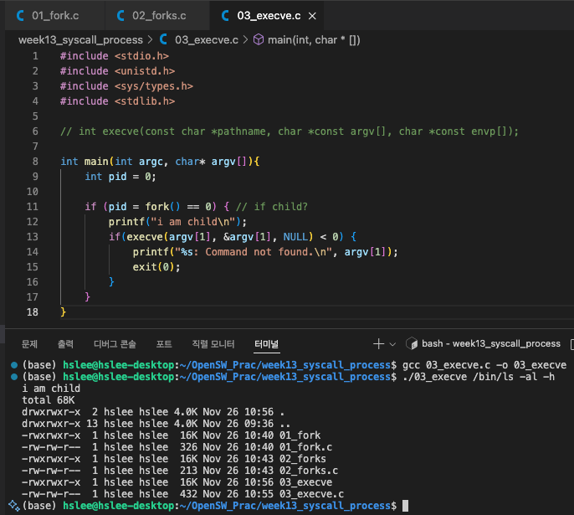This screenshot has width=574, height=515.
Task: Switch to the 01_fork.c tab
Action: click(54, 16)
